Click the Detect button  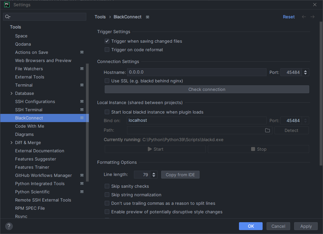coord(291,130)
